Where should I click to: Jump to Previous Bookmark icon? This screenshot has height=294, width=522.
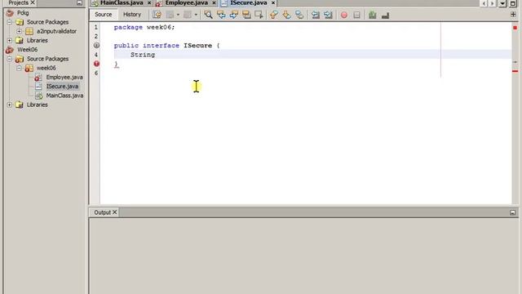point(274,15)
